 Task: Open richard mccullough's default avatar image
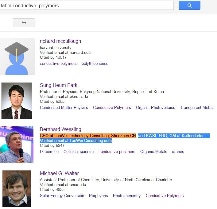pyautogui.click(x=17, y=57)
